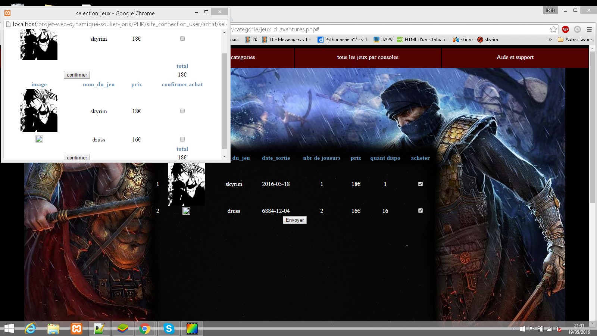The image size is (597, 336).
Task: Click the skyrim thumbnail in the main table
Action: (186, 184)
